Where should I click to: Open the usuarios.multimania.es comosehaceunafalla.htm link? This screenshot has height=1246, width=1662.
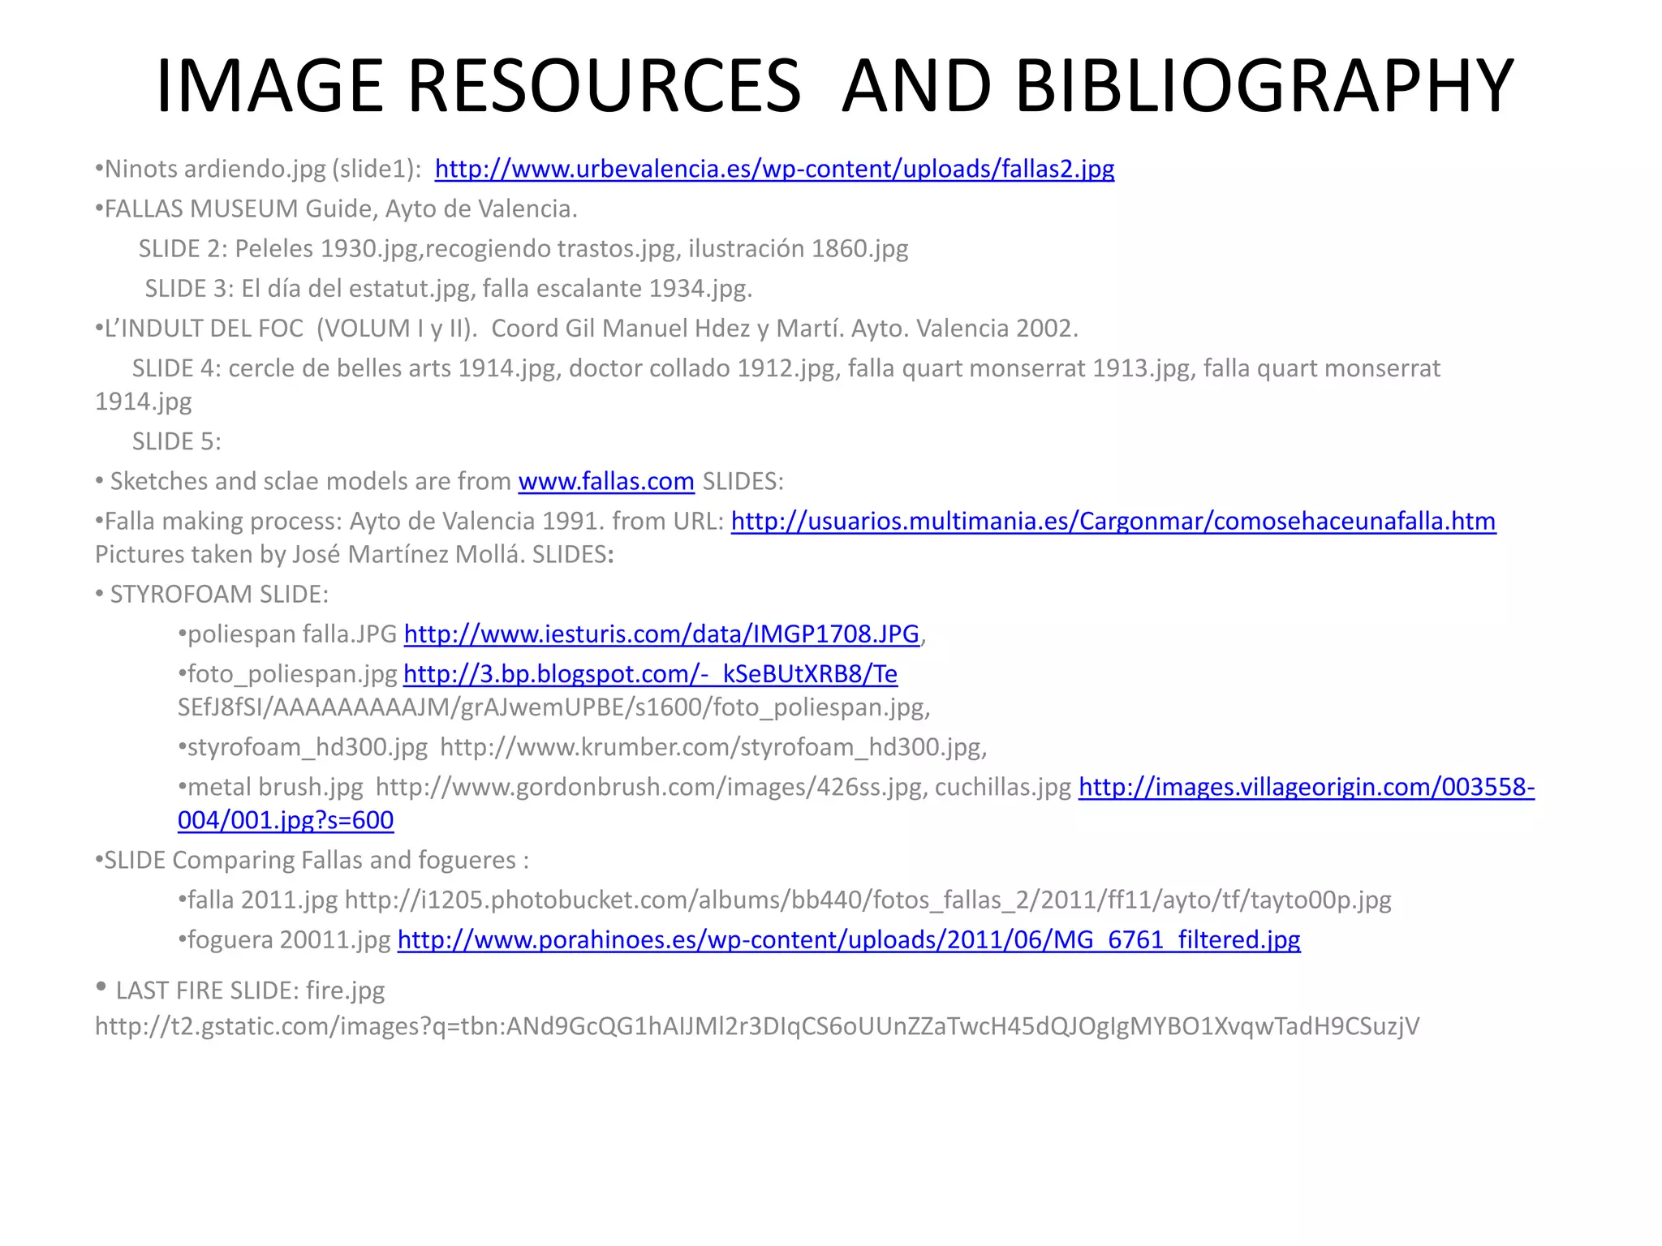(1113, 521)
